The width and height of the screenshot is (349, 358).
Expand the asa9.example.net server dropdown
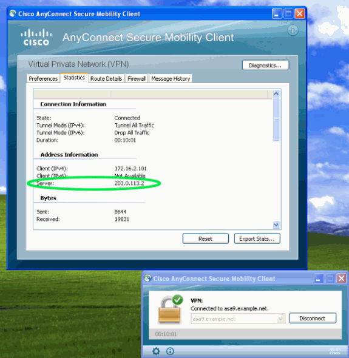(281, 319)
